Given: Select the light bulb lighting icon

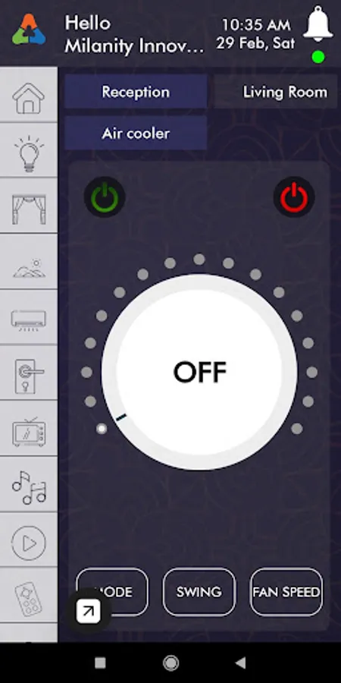Looking at the screenshot, I should click(x=29, y=154).
